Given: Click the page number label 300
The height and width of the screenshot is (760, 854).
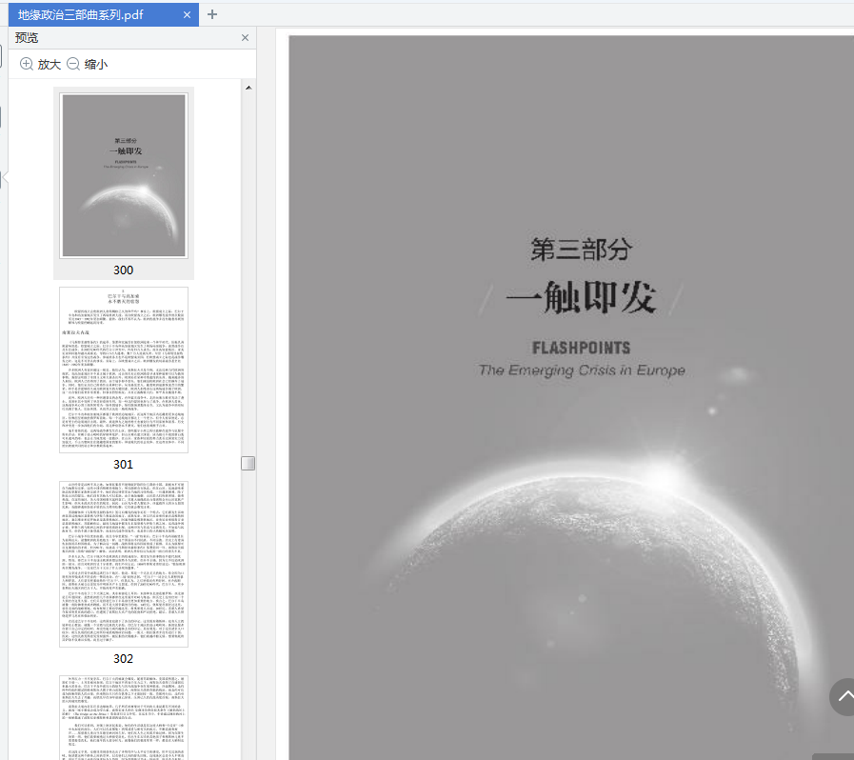Looking at the screenshot, I should coord(123,270).
